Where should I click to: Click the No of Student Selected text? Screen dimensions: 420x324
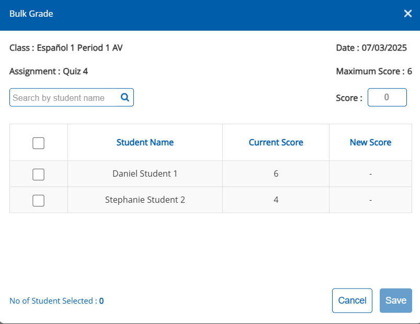[56, 301]
